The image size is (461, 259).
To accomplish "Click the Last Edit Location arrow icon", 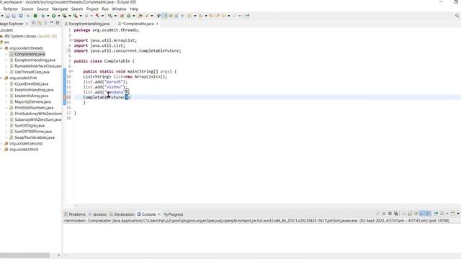I will pos(211,16).
